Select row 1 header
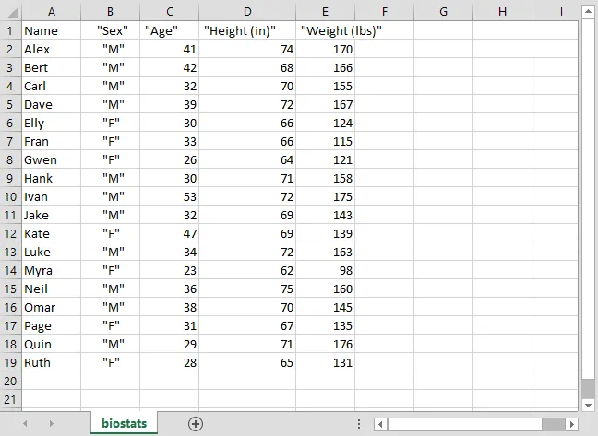 [x=10, y=30]
